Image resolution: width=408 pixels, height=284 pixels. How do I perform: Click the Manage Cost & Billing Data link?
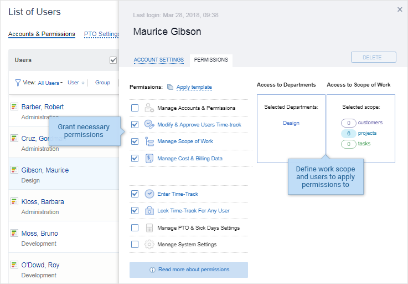(x=190, y=159)
